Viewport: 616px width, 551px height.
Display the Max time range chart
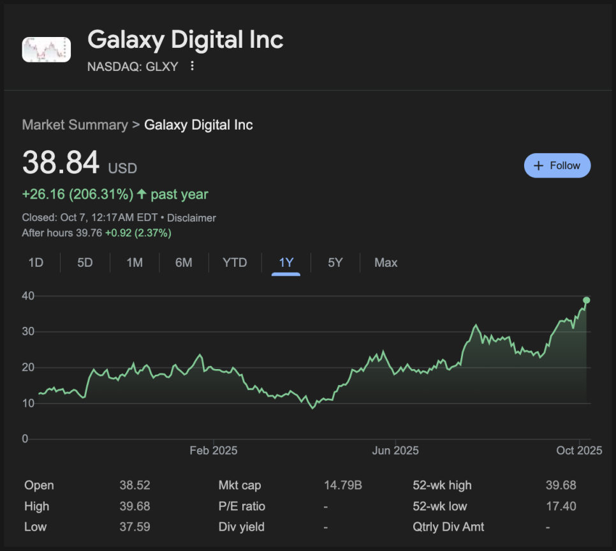[x=386, y=262]
